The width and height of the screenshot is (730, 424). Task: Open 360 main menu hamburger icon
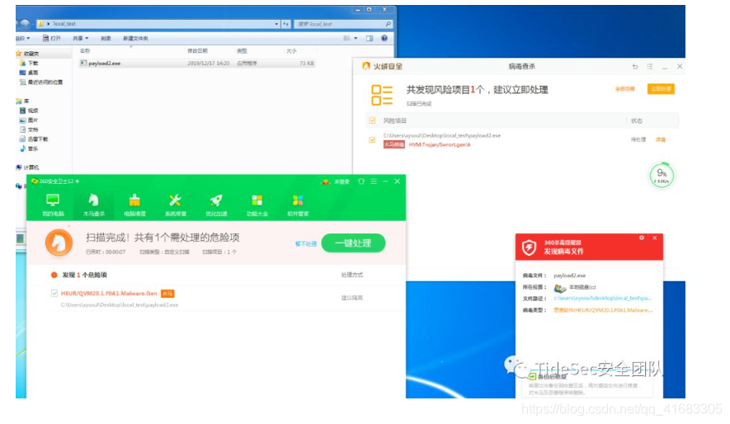(x=374, y=181)
